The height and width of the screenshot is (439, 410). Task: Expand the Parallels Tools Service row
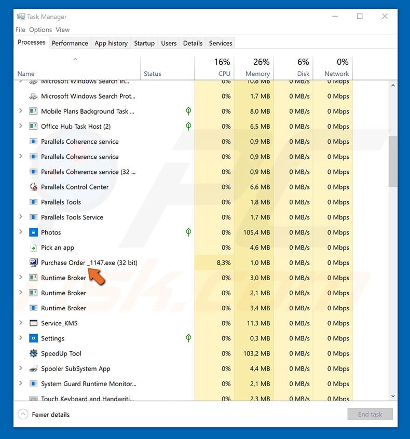(x=20, y=217)
